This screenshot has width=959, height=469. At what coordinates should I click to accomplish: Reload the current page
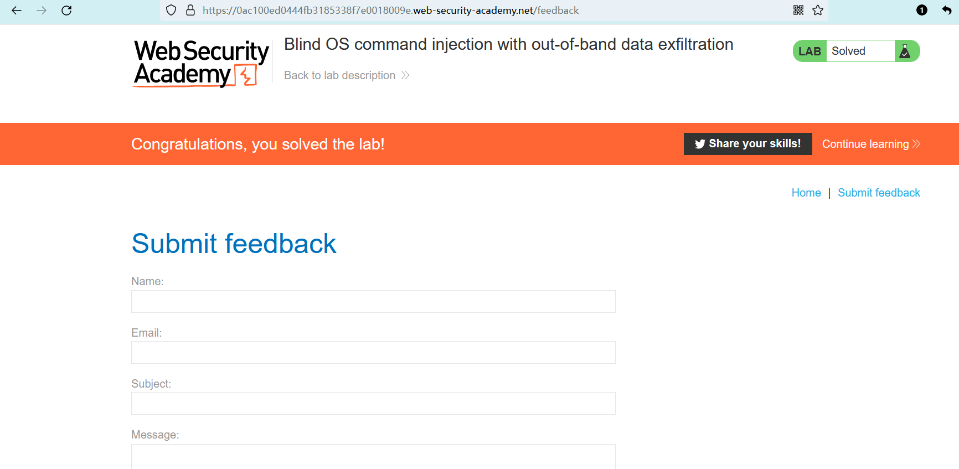click(66, 11)
